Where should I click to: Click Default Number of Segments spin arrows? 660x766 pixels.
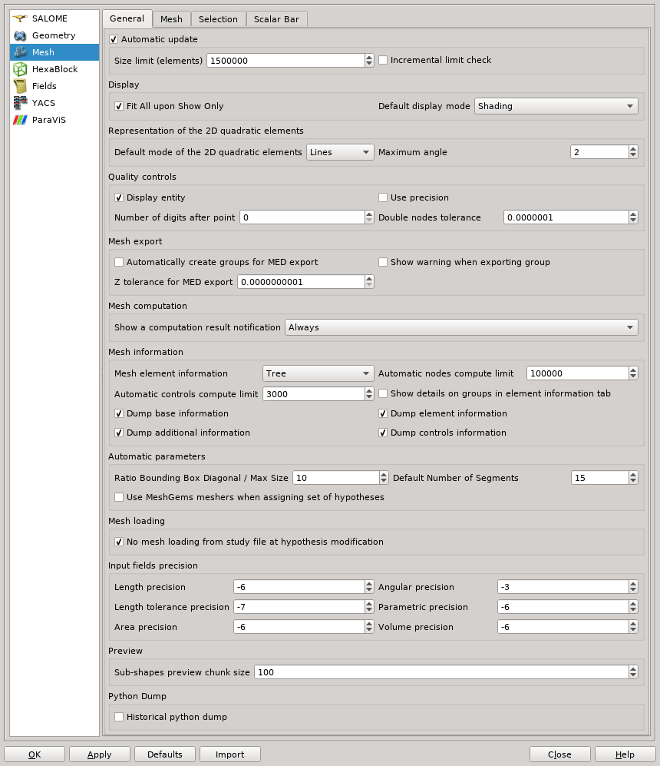click(x=633, y=478)
